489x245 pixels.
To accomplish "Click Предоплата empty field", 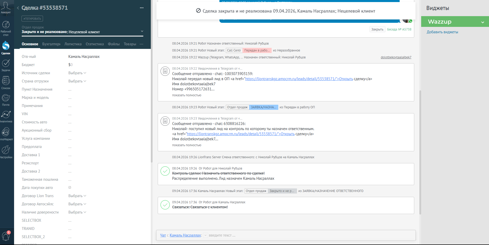I will pyautogui.click(x=70, y=147).
